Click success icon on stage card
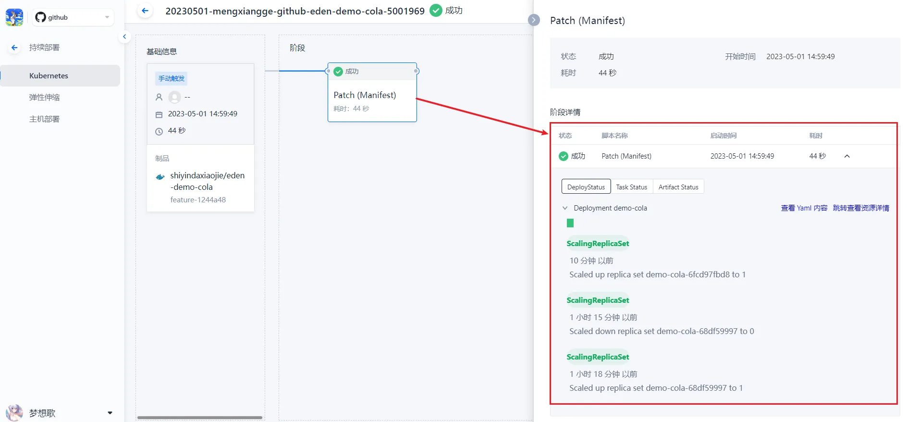907x422 pixels. [338, 72]
